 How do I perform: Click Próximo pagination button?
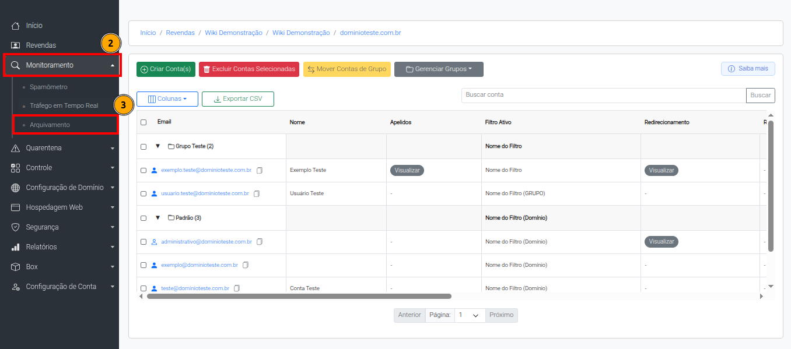pos(502,315)
